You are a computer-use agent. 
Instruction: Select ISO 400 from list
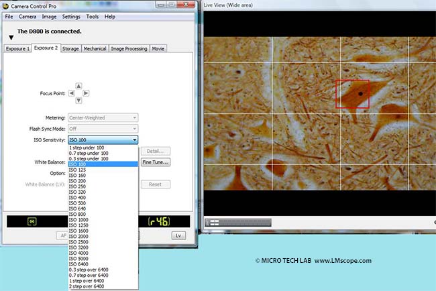pos(103,198)
